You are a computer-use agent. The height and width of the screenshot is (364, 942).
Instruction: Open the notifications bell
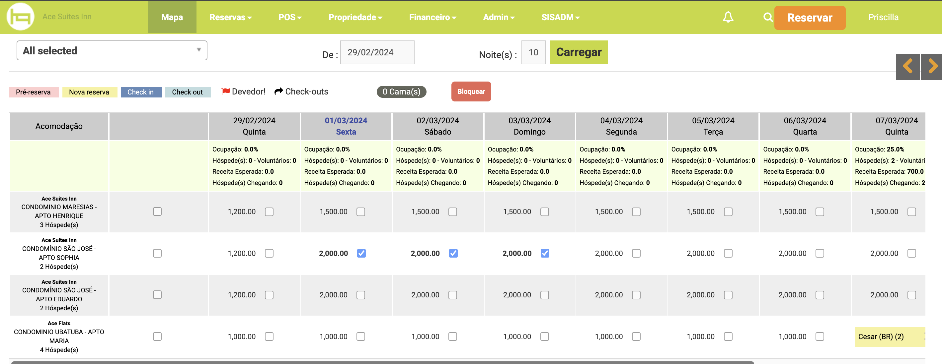728,17
